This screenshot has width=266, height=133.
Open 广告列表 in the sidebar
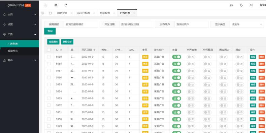click(20, 44)
